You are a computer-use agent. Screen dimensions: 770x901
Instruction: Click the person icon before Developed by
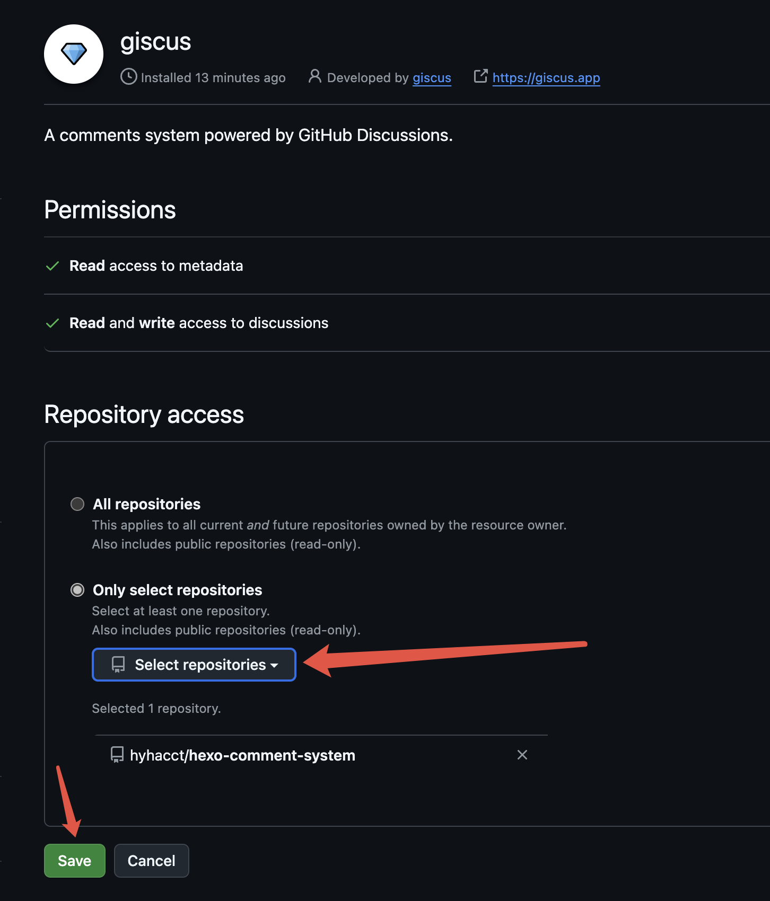pos(315,76)
